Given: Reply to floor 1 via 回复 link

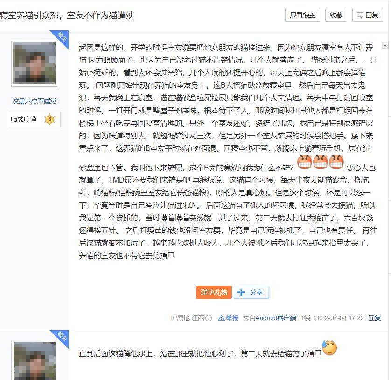Looking at the screenshot, I should tap(374, 318).
